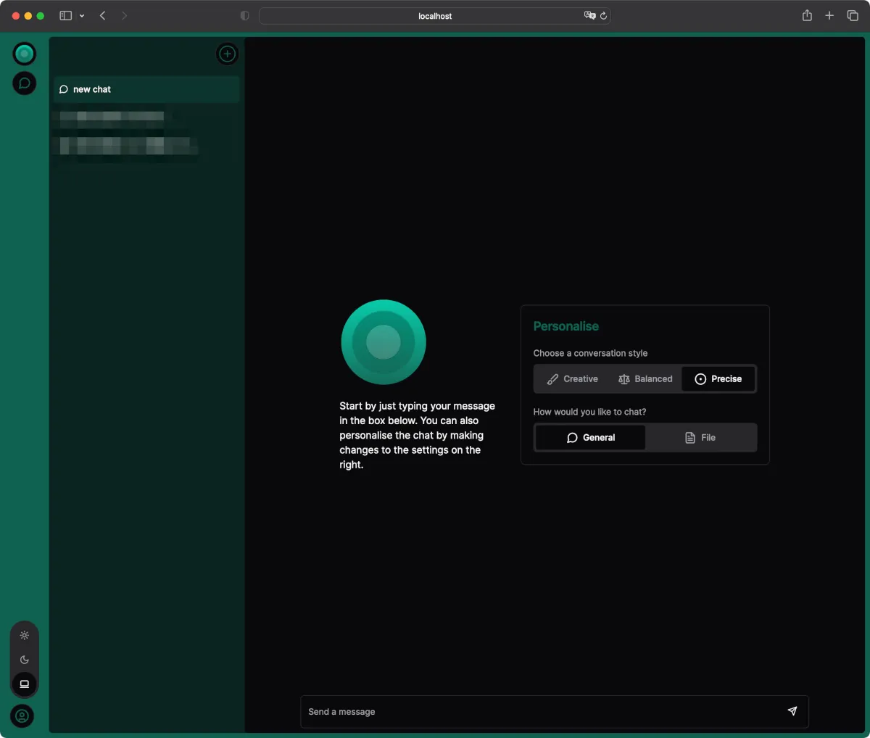870x738 pixels.
Task: Reload the page in Safari
Action: (x=603, y=16)
